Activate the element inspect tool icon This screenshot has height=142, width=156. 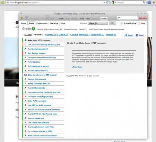26,18
